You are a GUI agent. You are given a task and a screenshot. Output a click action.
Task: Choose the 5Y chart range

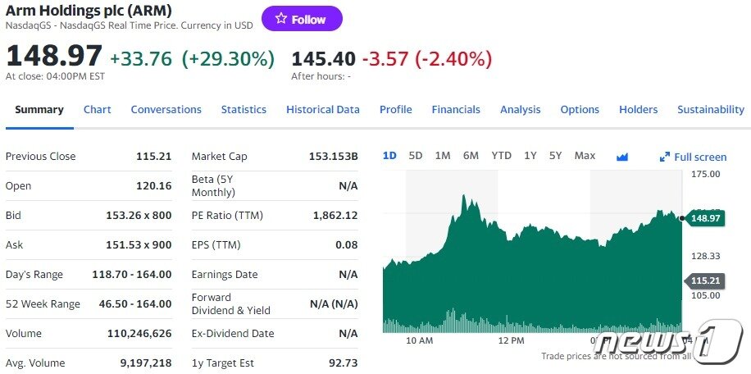[x=556, y=156]
